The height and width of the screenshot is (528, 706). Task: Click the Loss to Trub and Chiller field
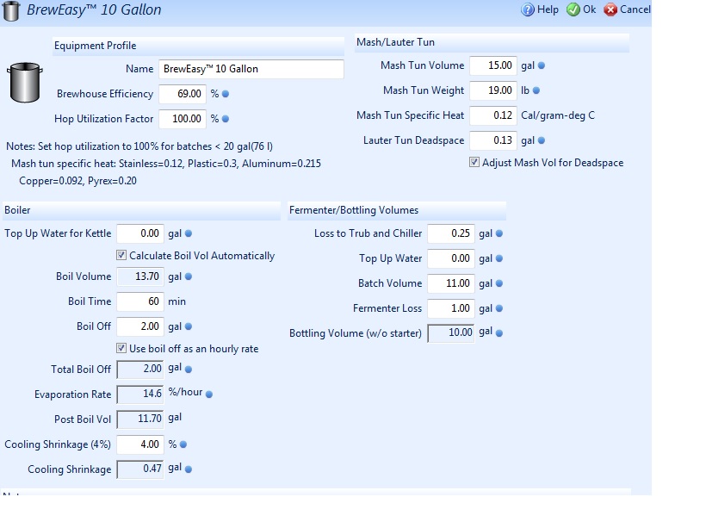click(450, 233)
